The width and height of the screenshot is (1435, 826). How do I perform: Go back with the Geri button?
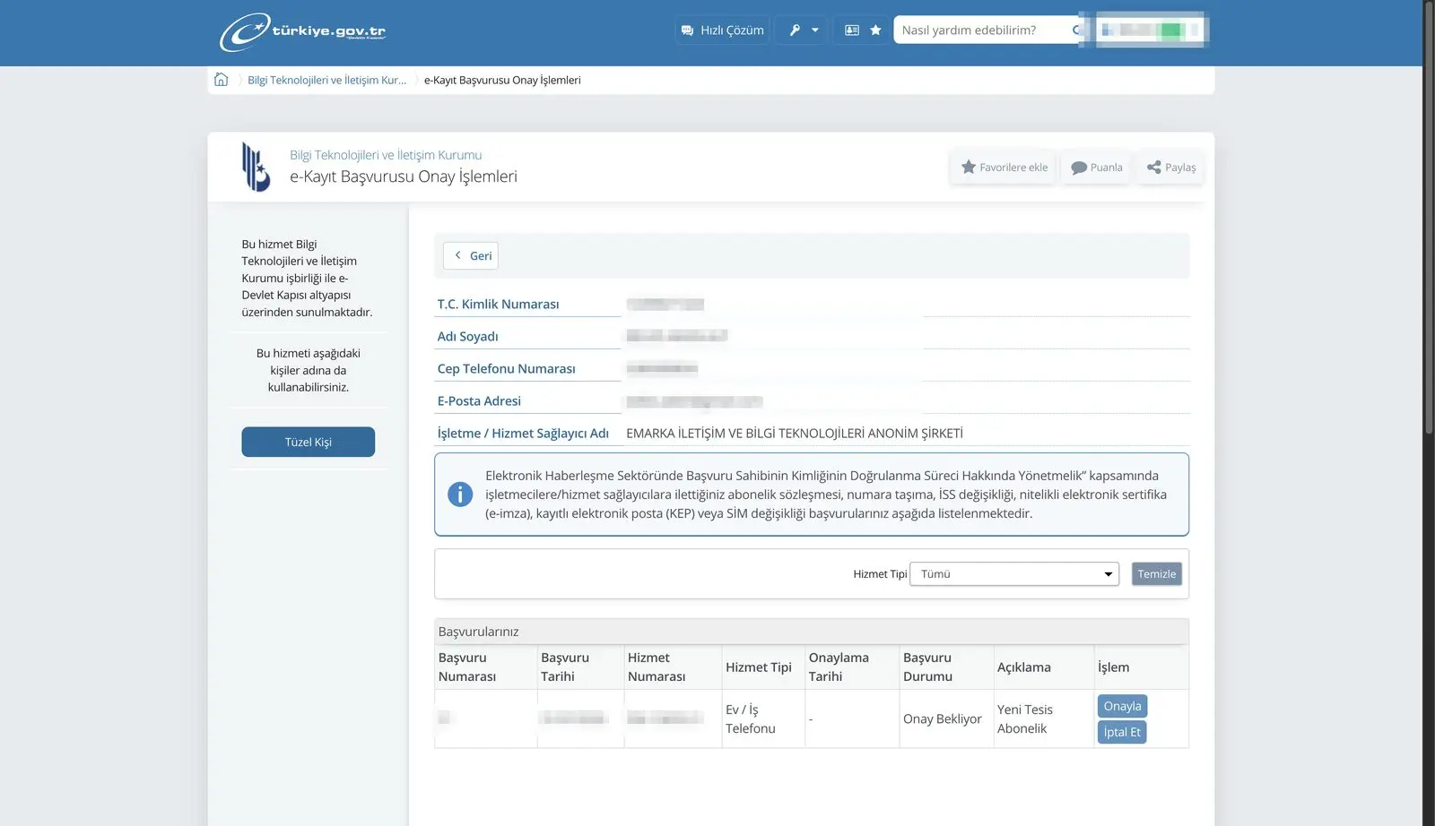[471, 255]
